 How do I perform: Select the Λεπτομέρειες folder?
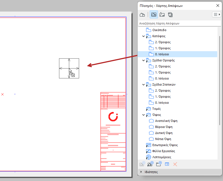click(158, 157)
